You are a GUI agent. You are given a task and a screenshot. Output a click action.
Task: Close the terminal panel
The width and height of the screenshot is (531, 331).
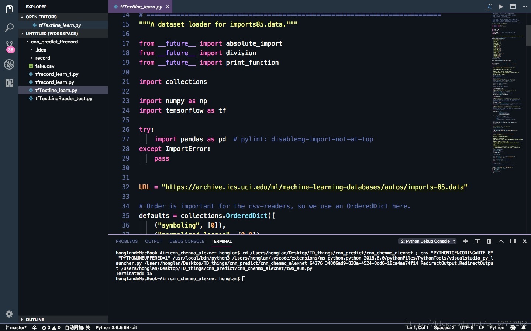[x=525, y=241]
